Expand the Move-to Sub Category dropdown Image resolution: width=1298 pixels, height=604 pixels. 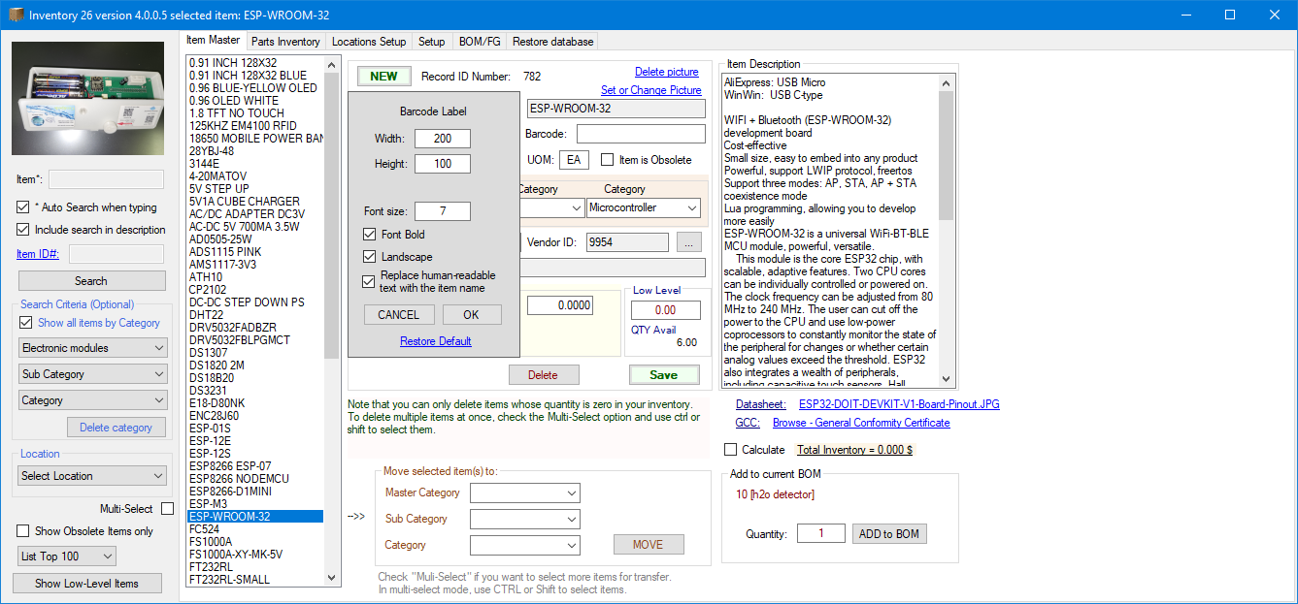(x=525, y=520)
